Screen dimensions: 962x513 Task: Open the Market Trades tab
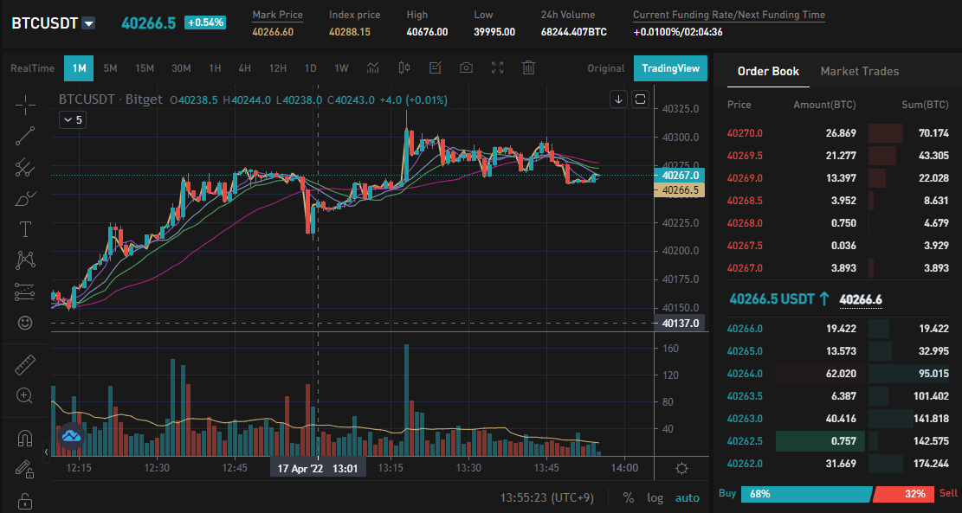(x=860, y=71)
